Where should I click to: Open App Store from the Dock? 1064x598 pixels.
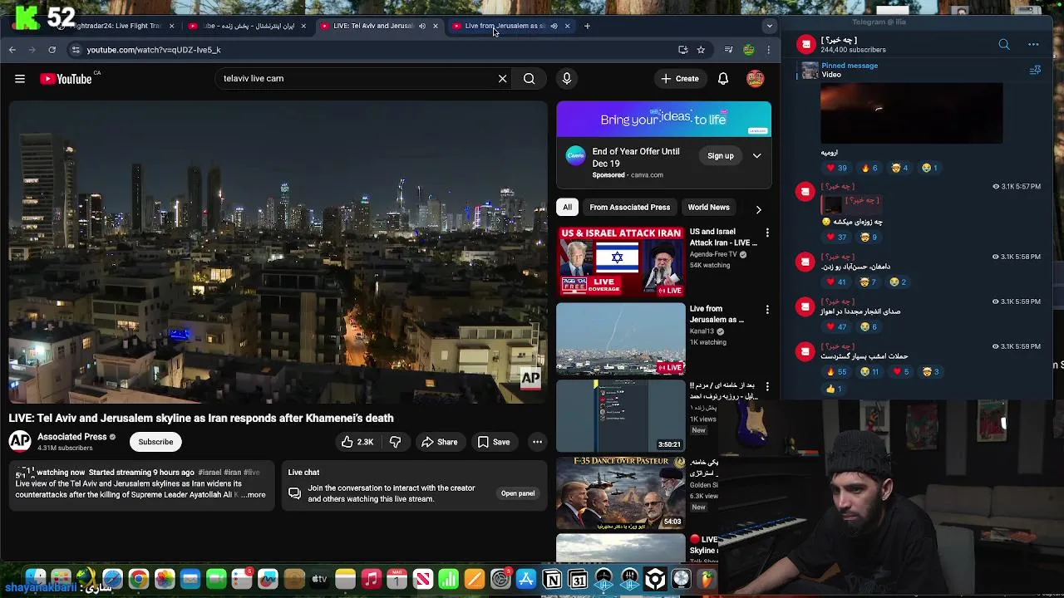tap(526, 579)
